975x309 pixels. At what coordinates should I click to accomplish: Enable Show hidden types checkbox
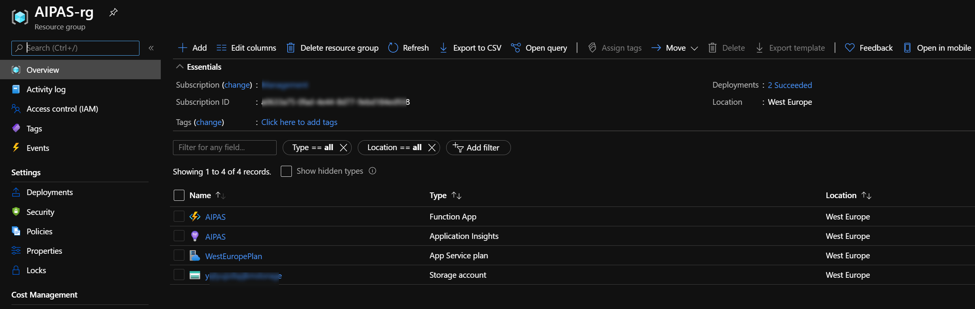[x=286, y=171]
